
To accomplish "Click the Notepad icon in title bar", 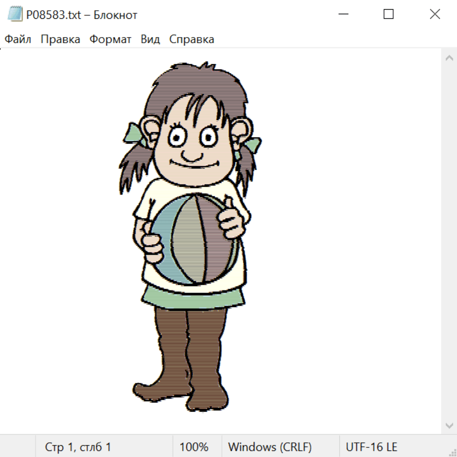I will 15,15.
